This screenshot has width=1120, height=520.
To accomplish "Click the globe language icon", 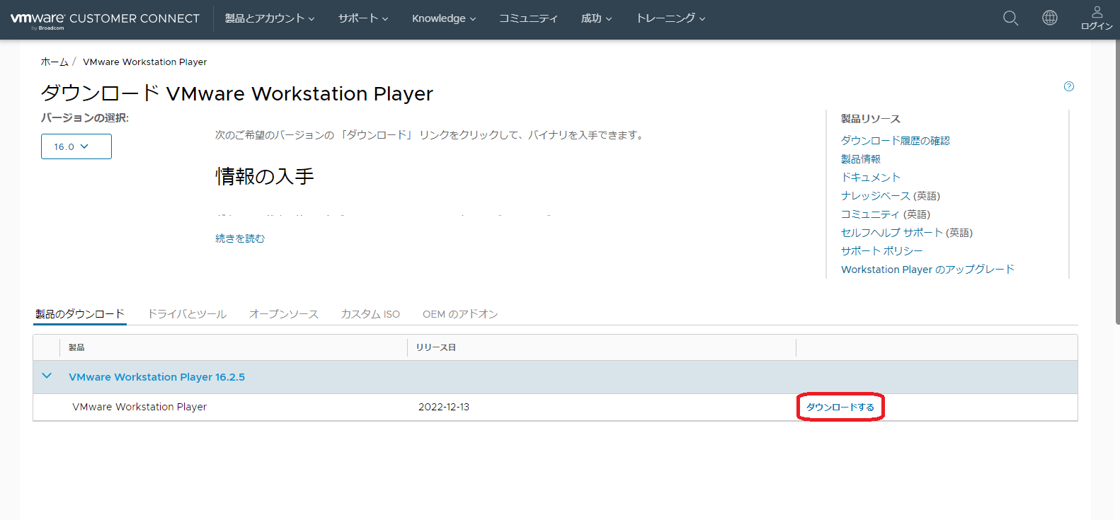I will pyautogui.click(x=1050, y=18).
